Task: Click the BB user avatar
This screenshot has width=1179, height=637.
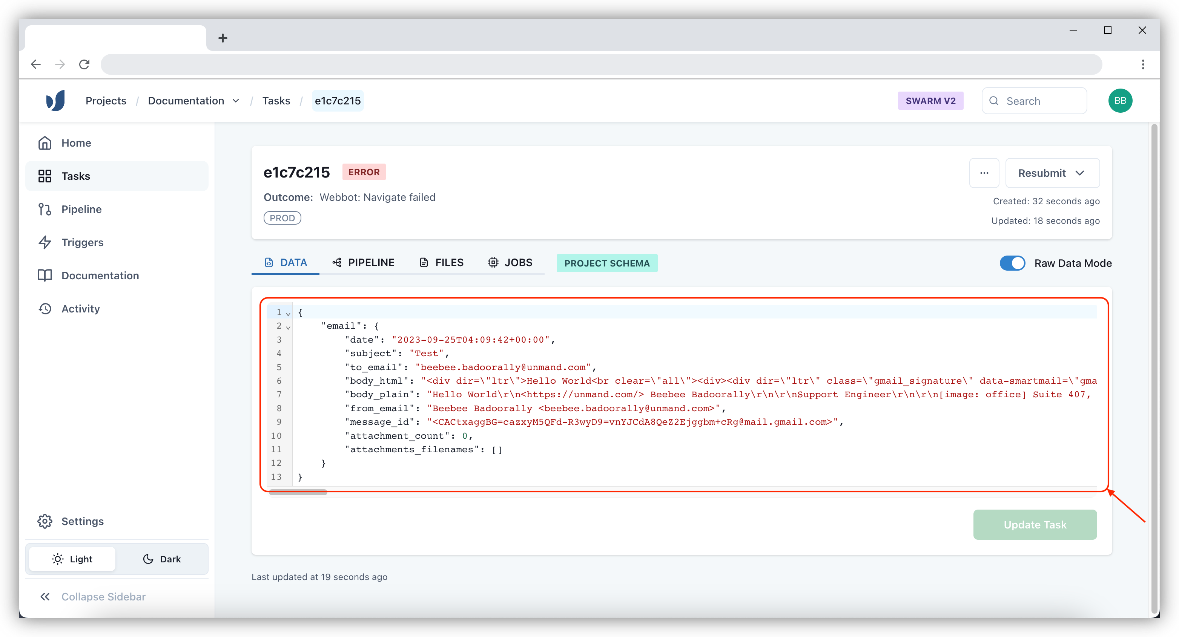Action: [1120, 101]
